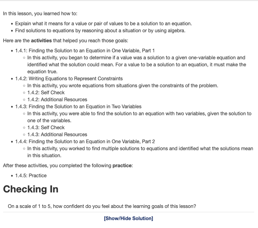Click the "Find solutions to equations" learning goal
This screenshot has width=258, height=228.
[100, 30]
